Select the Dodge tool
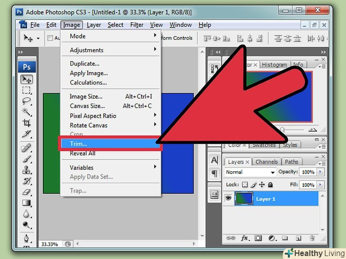This screenshot has height=259, width=346. coord(27,225)
